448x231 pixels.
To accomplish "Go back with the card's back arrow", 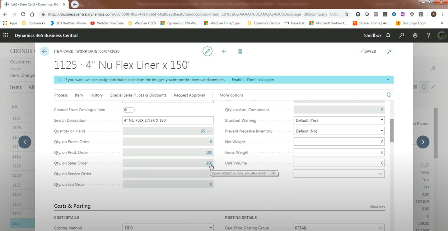I will pos(45,51).
